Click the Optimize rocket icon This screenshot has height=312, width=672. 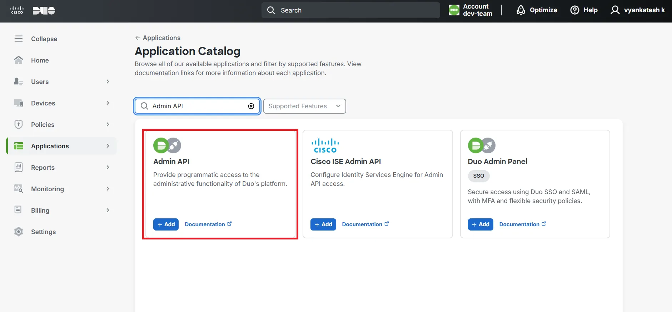tap(521, 10)
